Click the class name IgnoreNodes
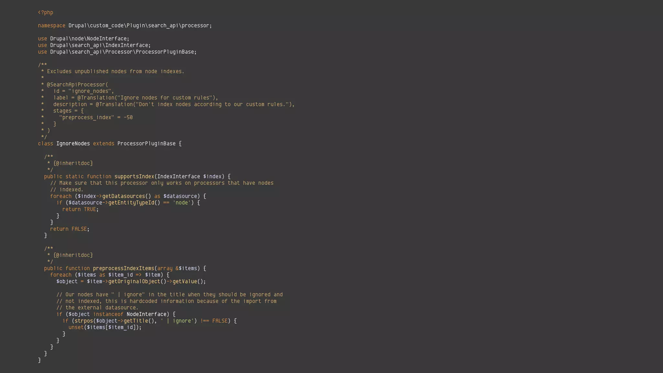663x373 pixels. tap(73, 144)
